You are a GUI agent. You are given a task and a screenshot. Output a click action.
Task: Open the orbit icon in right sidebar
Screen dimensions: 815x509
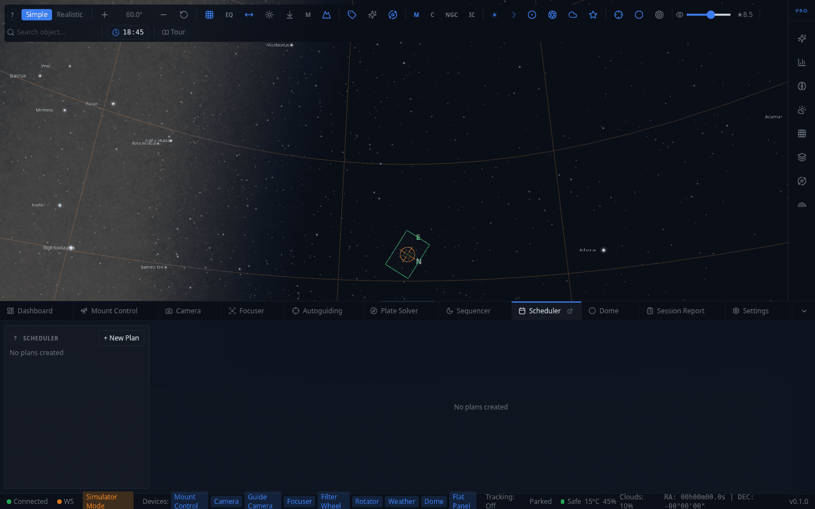point(802,181)
